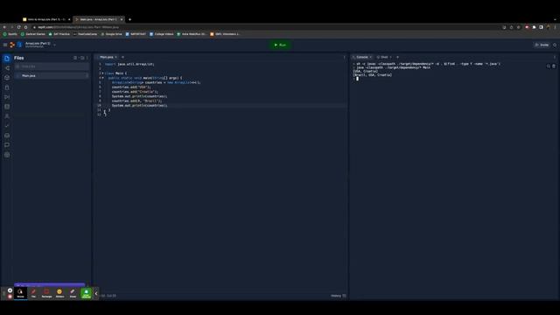Open the Settings gear sidebar icon
The height and width of the screenshot is (315, 560).
(x=7, y=155)
